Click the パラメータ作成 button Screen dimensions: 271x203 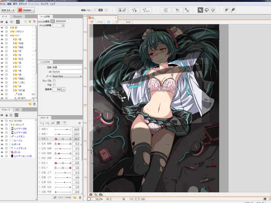coord(63,197)
